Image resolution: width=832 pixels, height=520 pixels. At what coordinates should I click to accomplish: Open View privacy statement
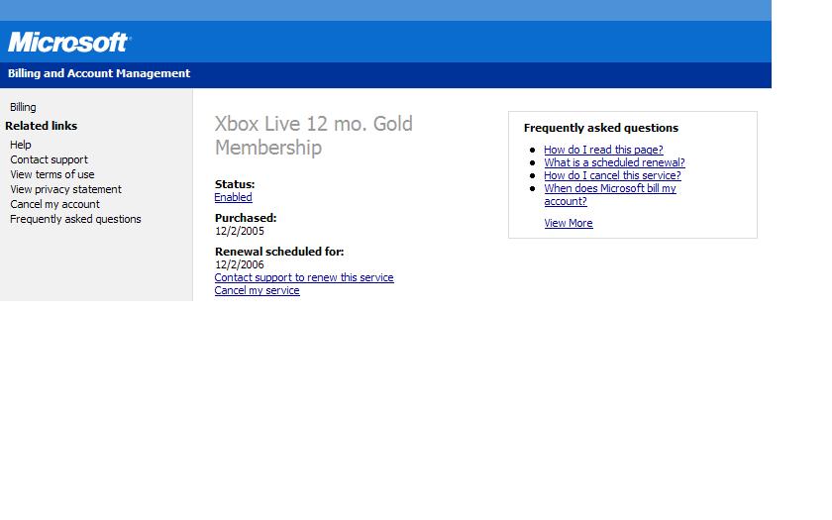[65, 189]
